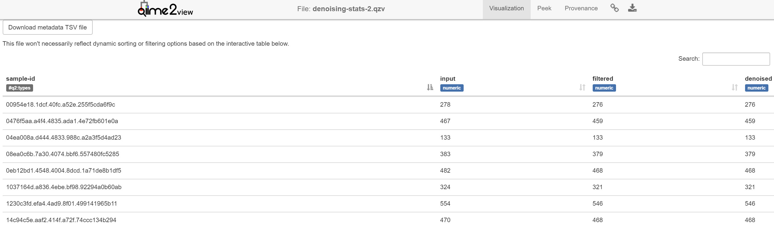Click Download metadata TSV file button
This screenshot has width=774, height=228.
coord(48,27)
